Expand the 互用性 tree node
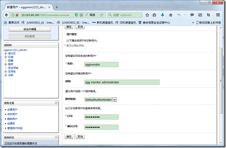 coord(6,71)
